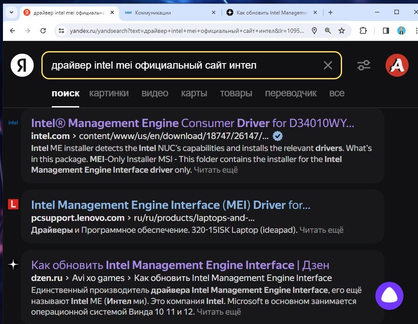Image resolution: width=418 pixels, height=324 pixels.
Task: Open the purple Alice assistant button
Action: coord(389,296)
